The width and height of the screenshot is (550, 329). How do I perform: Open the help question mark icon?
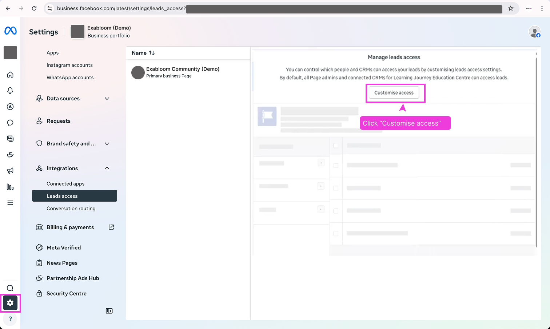(x=10, y=319)
